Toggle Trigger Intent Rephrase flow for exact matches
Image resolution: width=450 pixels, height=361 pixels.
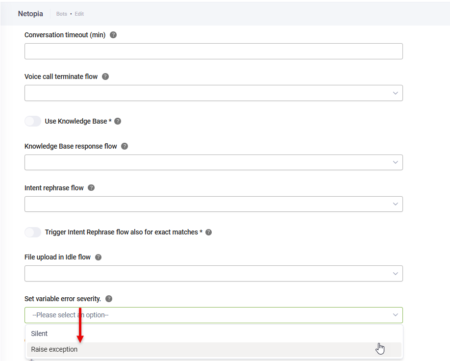[x=33, y=232]
